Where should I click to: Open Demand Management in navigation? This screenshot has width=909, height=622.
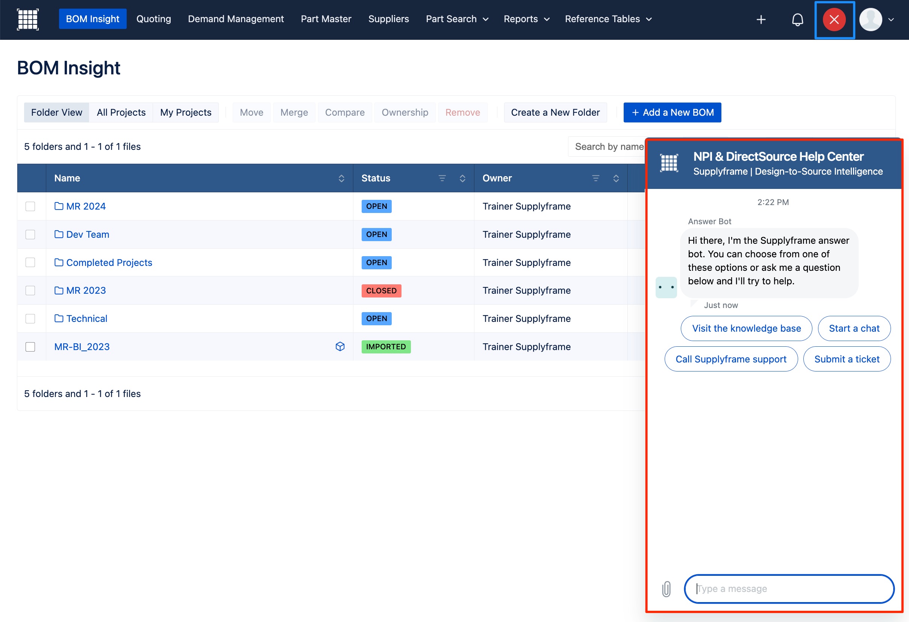pyautogui.click(x=236, y=19)
